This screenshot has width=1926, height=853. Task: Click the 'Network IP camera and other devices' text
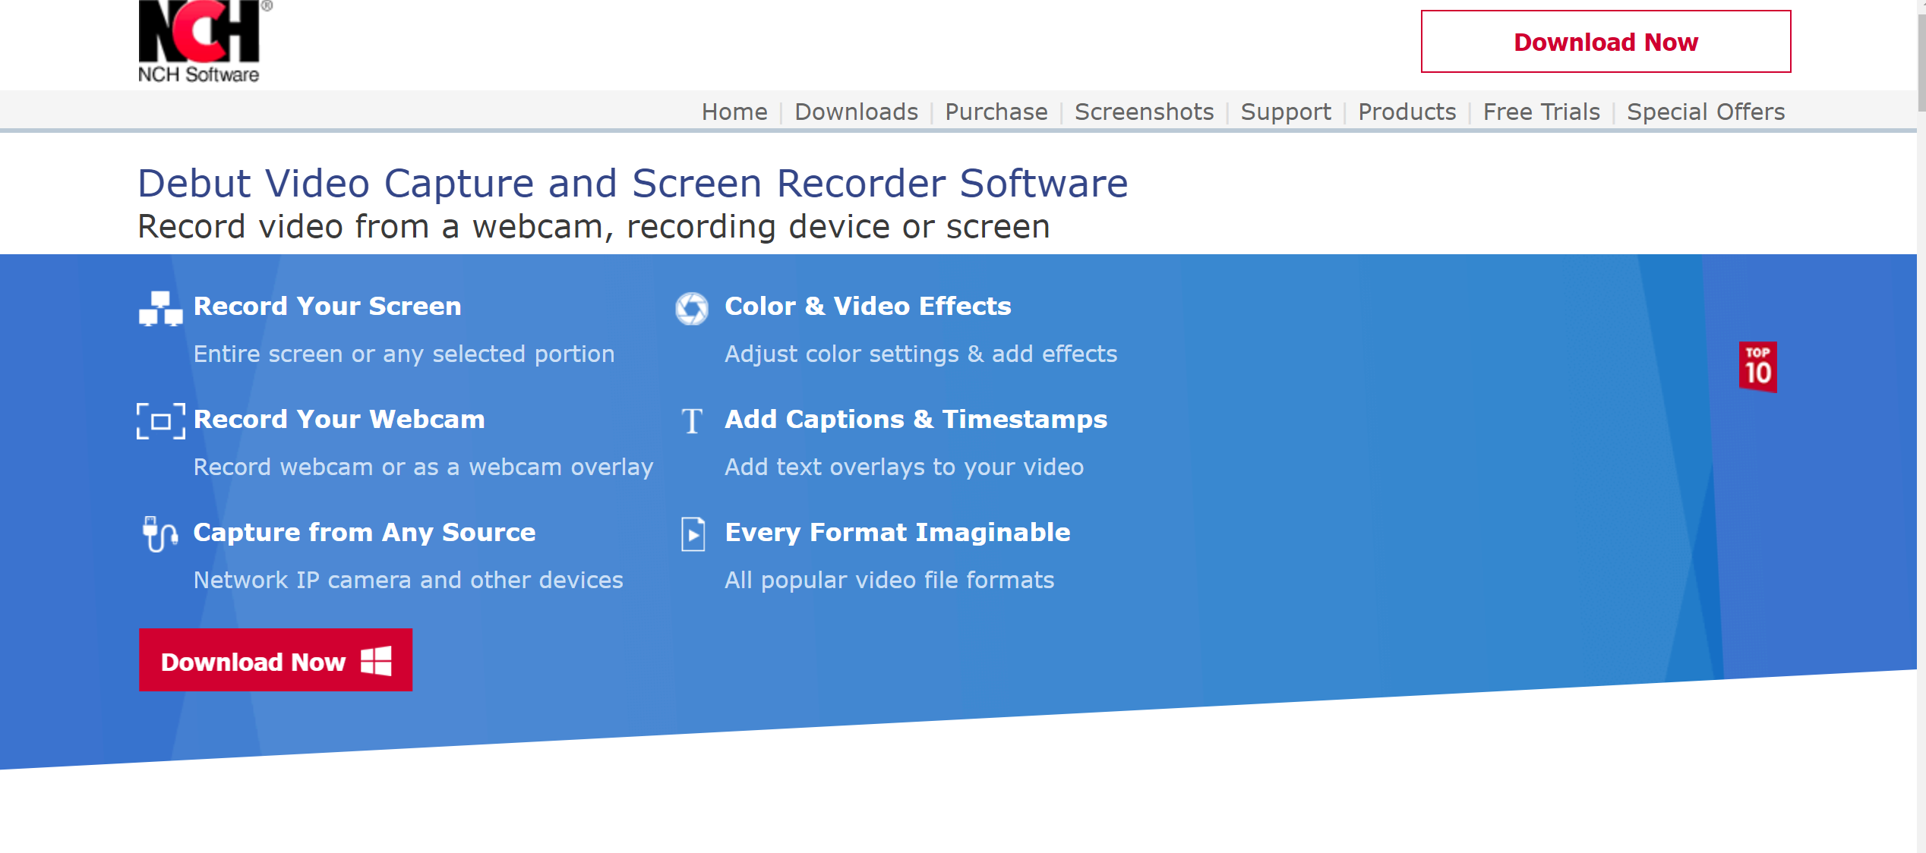pyautogui.click(x=409, y=581)
